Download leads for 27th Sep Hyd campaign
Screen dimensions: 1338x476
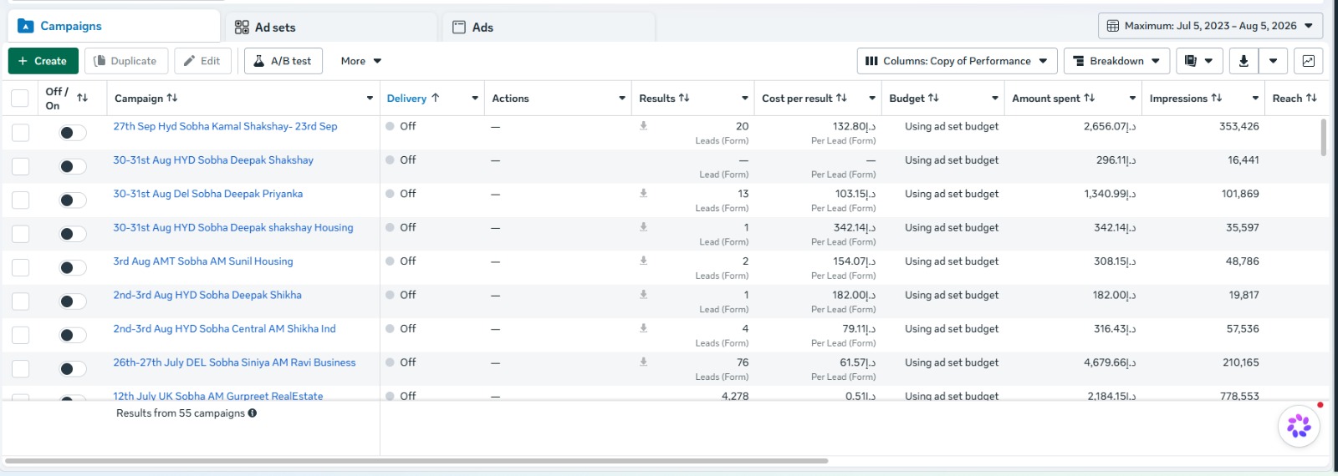point(643,126)
